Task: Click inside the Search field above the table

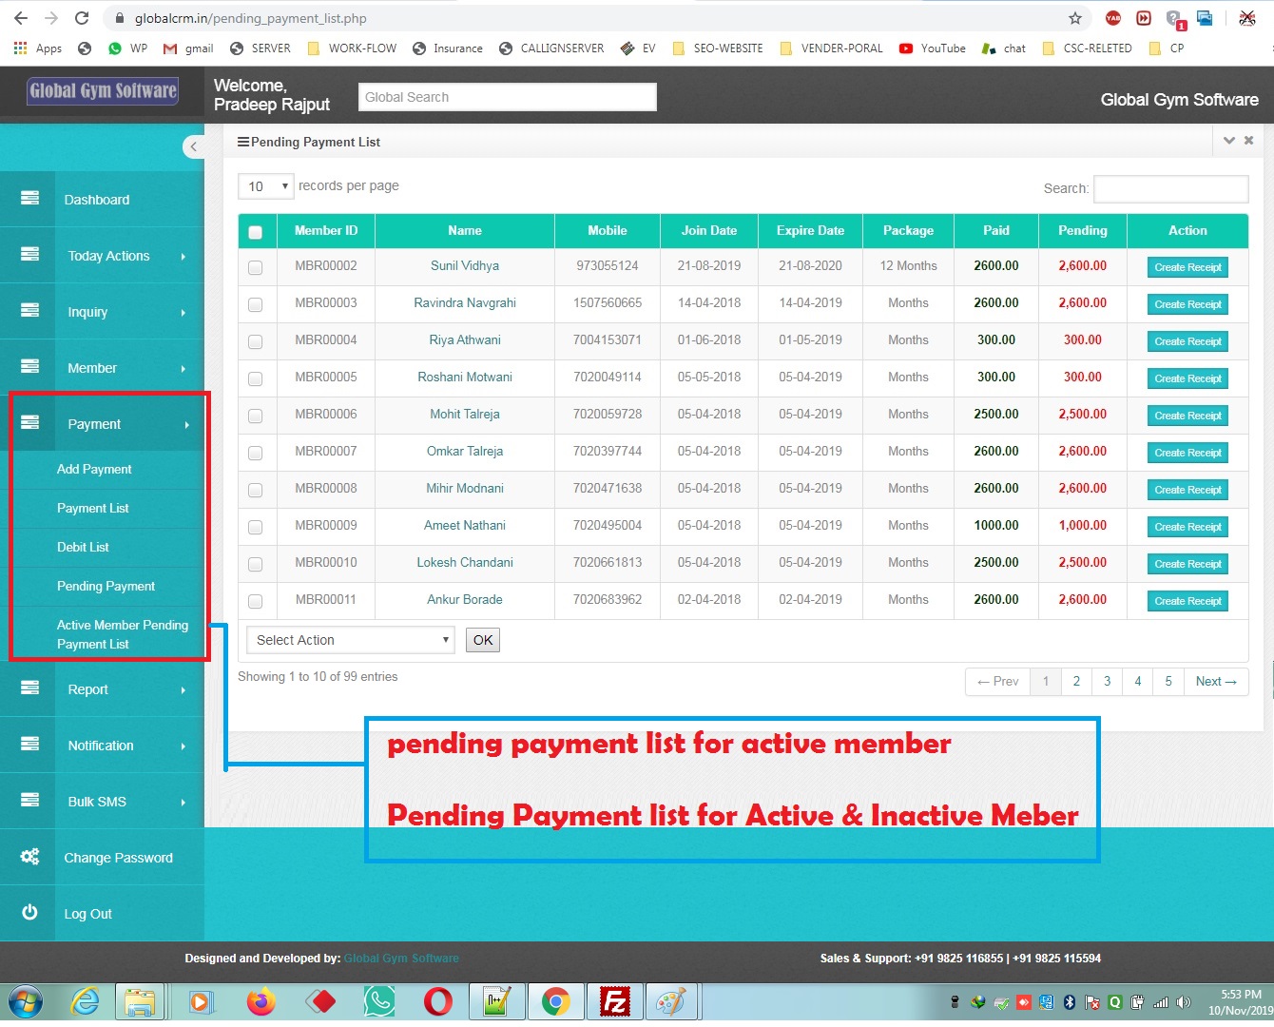Action: click(x=1170, y=188)
